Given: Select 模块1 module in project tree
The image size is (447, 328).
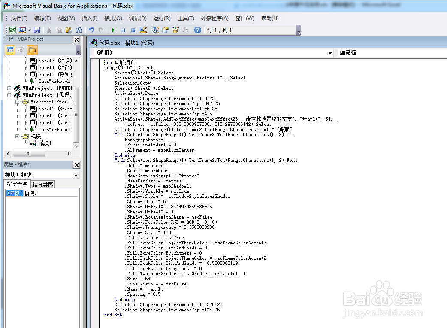Looking at the screenshot, I should 41,143.
